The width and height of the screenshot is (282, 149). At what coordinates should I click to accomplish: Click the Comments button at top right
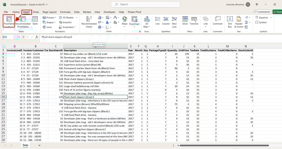(x=262, y=12)
